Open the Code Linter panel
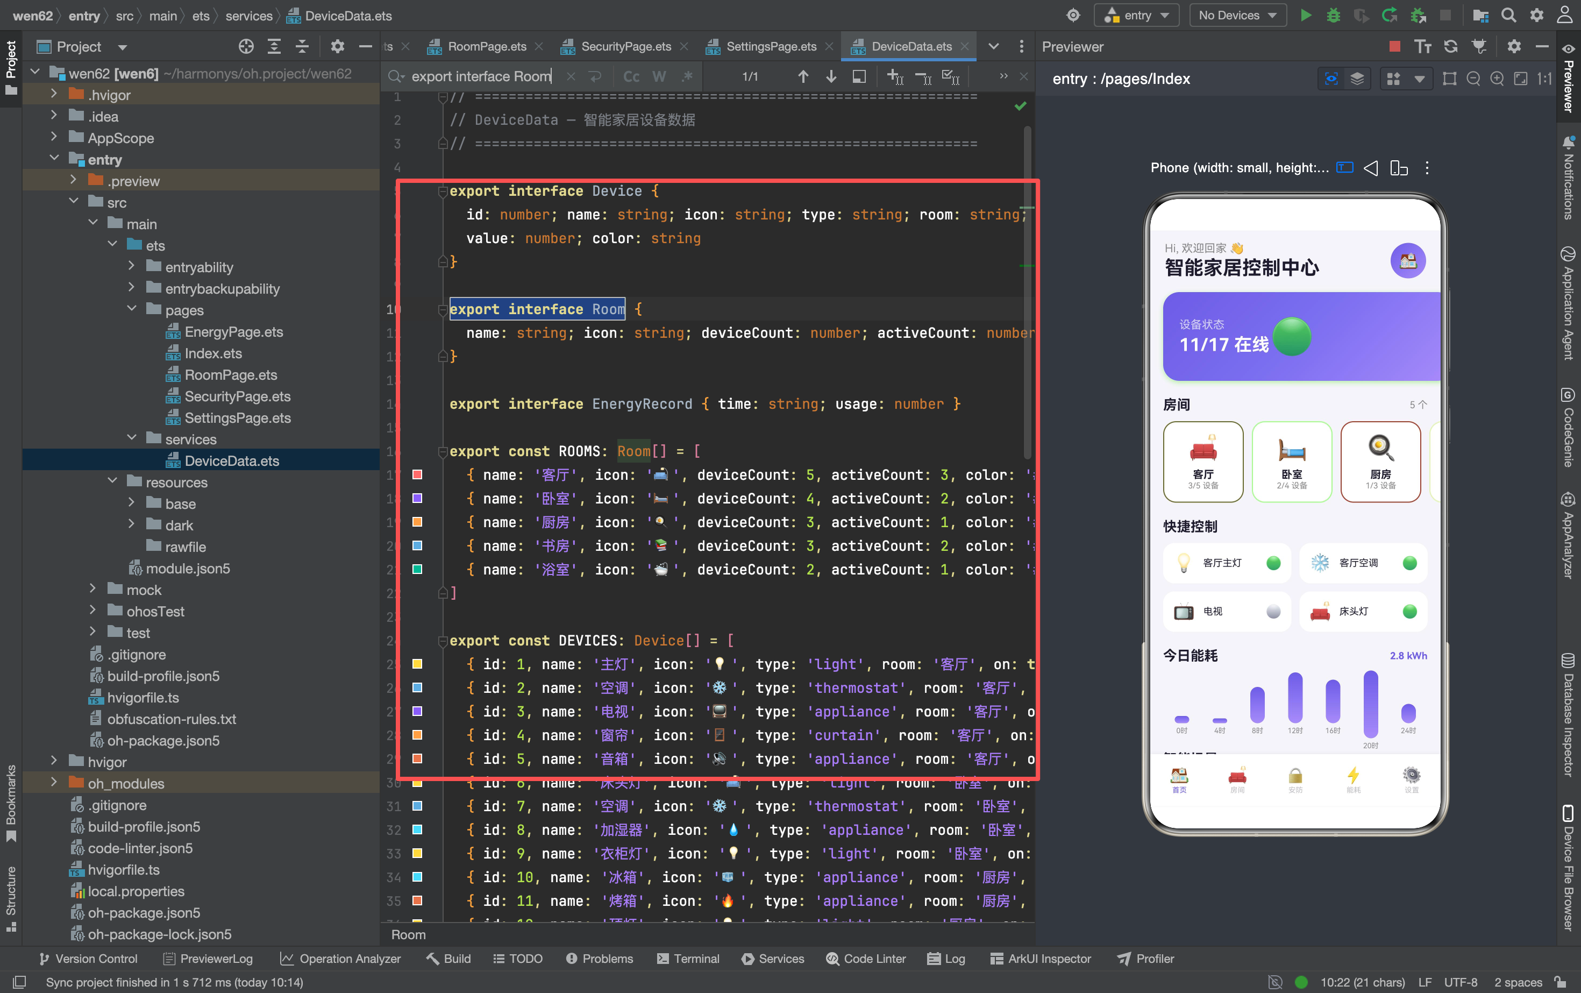 pos(866,958)
